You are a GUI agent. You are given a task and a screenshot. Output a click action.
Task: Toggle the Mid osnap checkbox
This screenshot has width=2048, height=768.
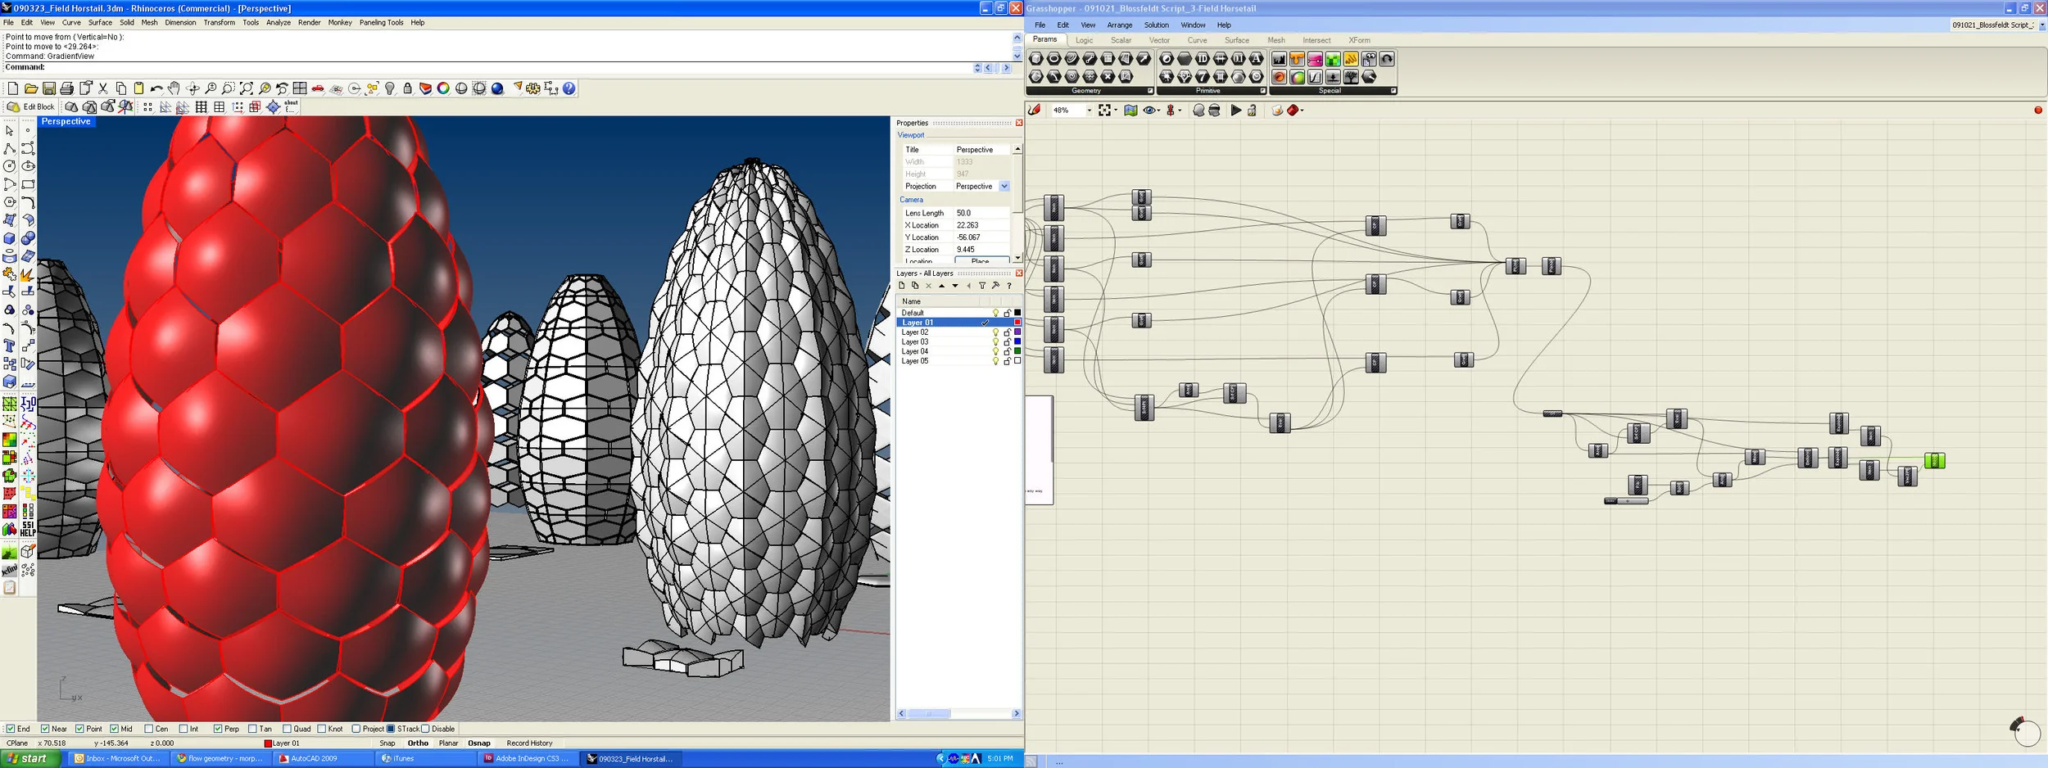click(114, 729)
